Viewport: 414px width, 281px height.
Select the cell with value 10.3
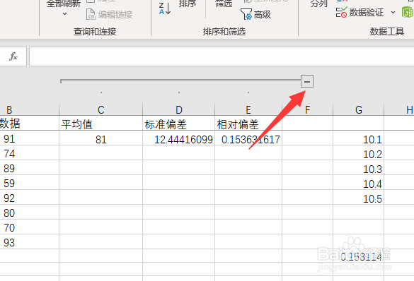[359, 167]
